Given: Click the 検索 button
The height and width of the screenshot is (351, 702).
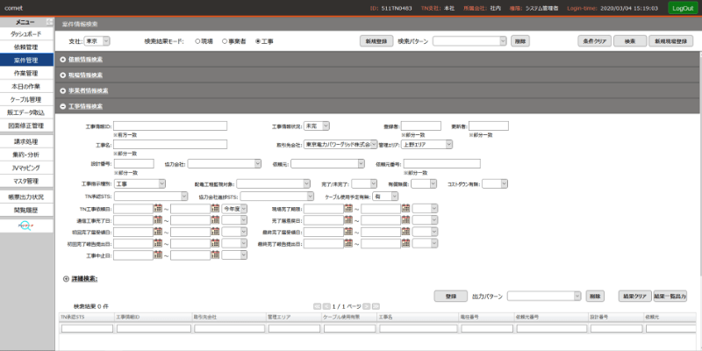Looking at the screenshot, I should [629, 40].
